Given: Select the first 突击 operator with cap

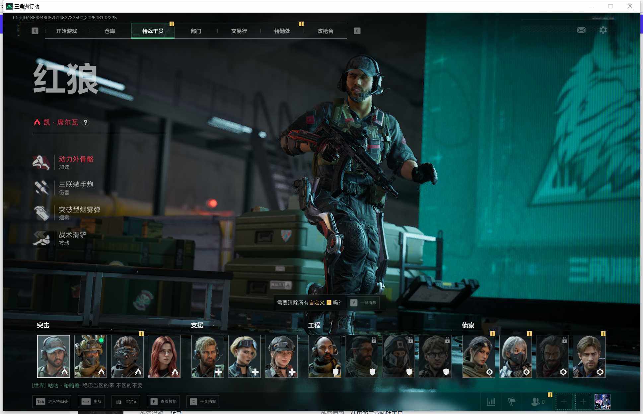Looking at the screenshot, I should (54, 356).
